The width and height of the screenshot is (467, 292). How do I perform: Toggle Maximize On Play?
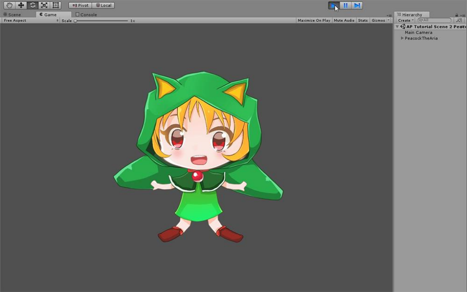314,21
